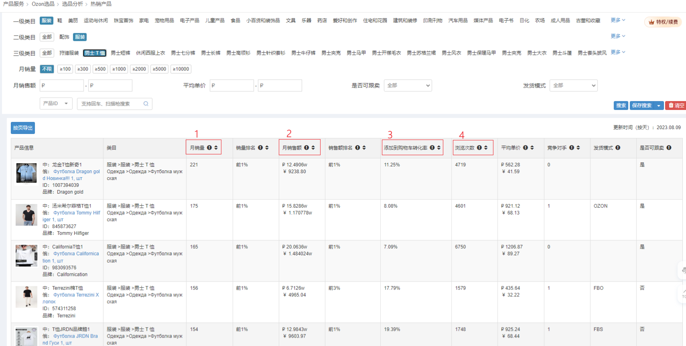Image resolution: width=686 pixels, height=346 pixels.
Task: Choose the 不限 monthly sales option
Action: [47, 69]
